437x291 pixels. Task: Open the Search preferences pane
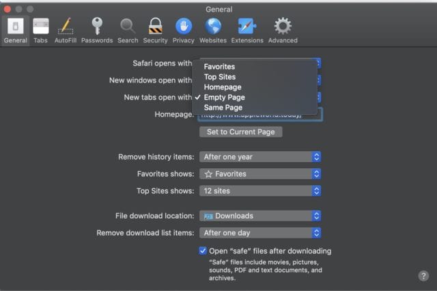pyautogui.click(x=128, y=30)
